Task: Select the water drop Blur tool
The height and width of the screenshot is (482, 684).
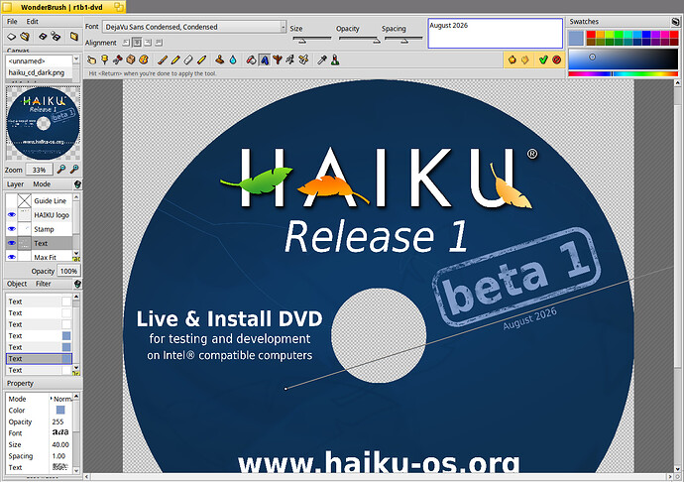Action: click(x=233, y=60)
